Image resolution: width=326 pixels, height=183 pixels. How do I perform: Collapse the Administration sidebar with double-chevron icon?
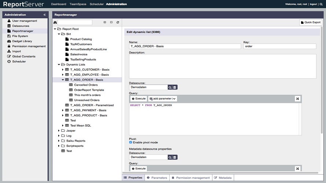pos(45,15)
